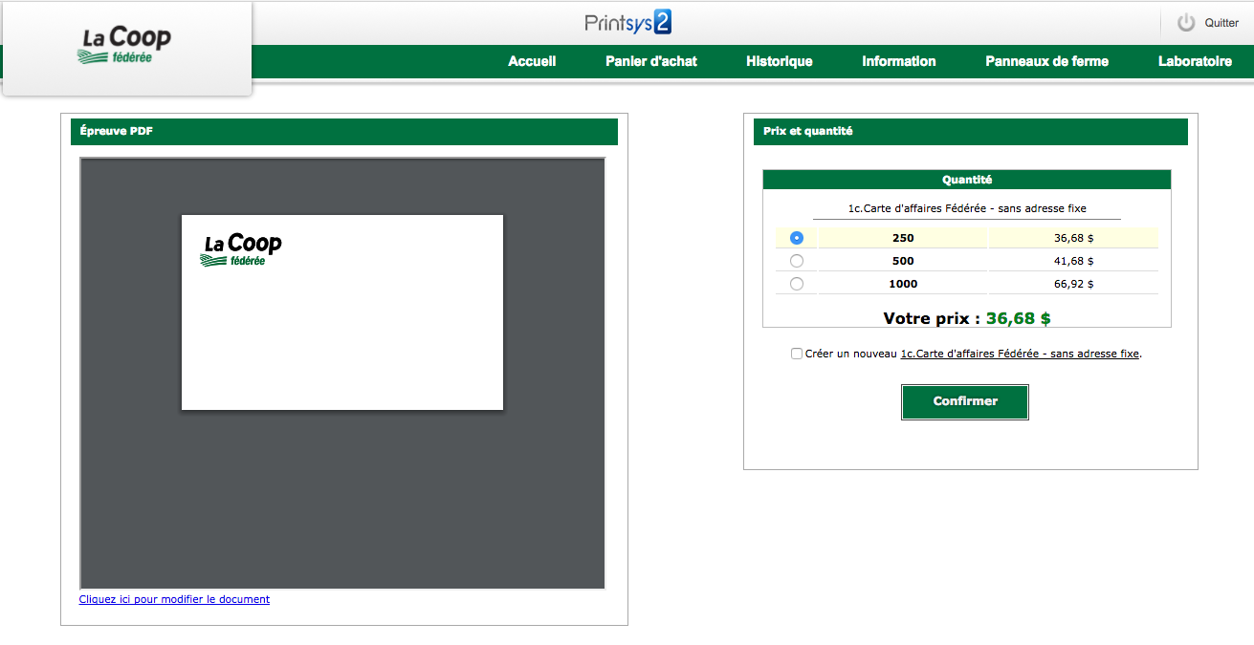This screenshot has width=1254, height=645.
Task: Select the 1000 quantity radio button
Action: tap(797, 284)
